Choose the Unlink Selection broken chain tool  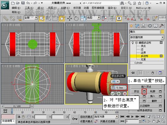point(12,19)
